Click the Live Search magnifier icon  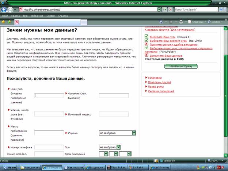[x=221, y=9]
